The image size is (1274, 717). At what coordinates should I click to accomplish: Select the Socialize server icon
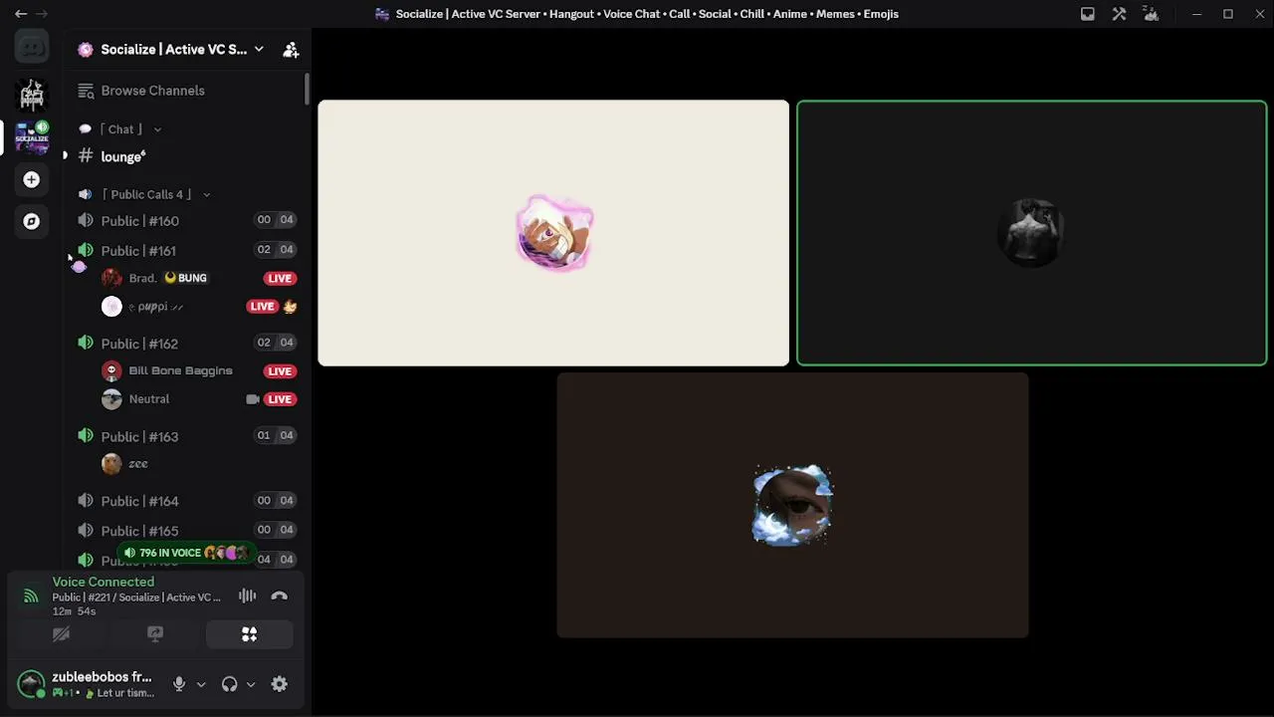(32, 137)
